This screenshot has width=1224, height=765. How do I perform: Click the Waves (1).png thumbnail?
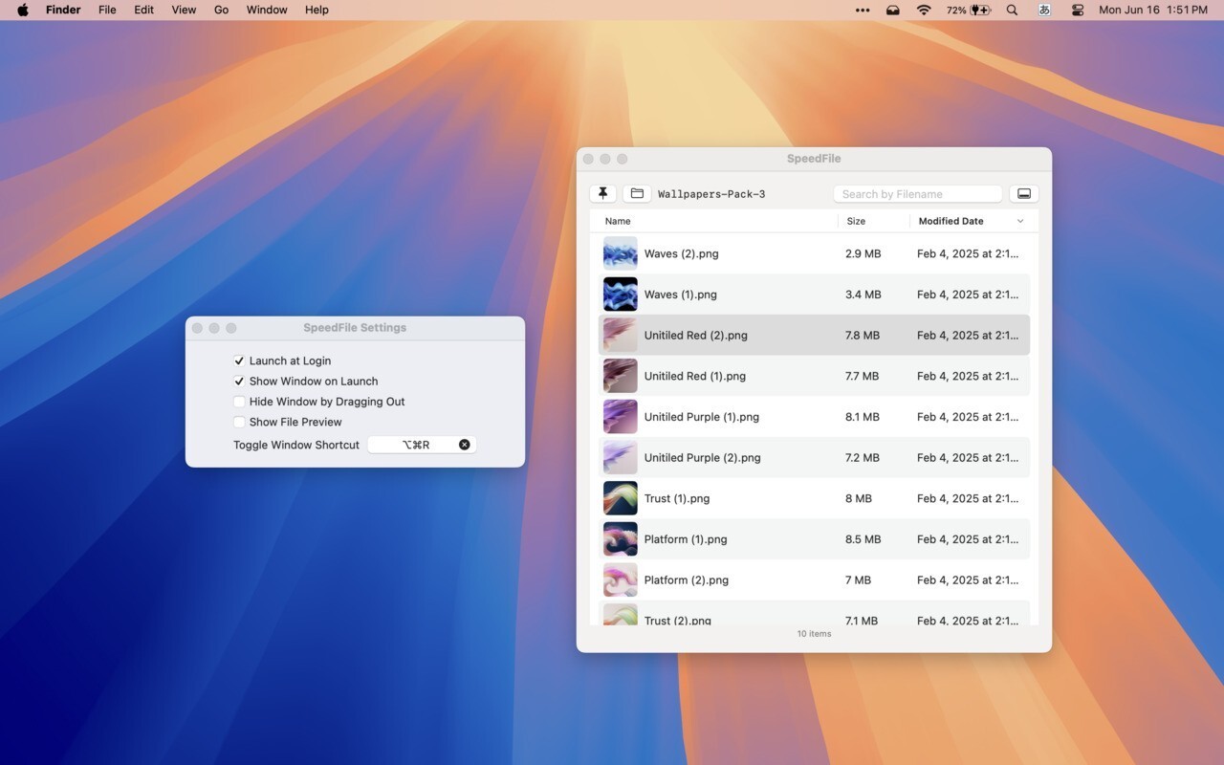click(x=620, y=295)
